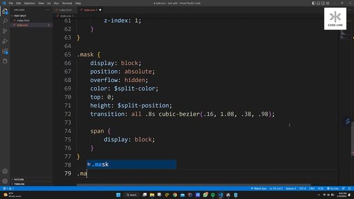
Task: Open WhatsApp from taskbar
Action: (x=205, y=195)
